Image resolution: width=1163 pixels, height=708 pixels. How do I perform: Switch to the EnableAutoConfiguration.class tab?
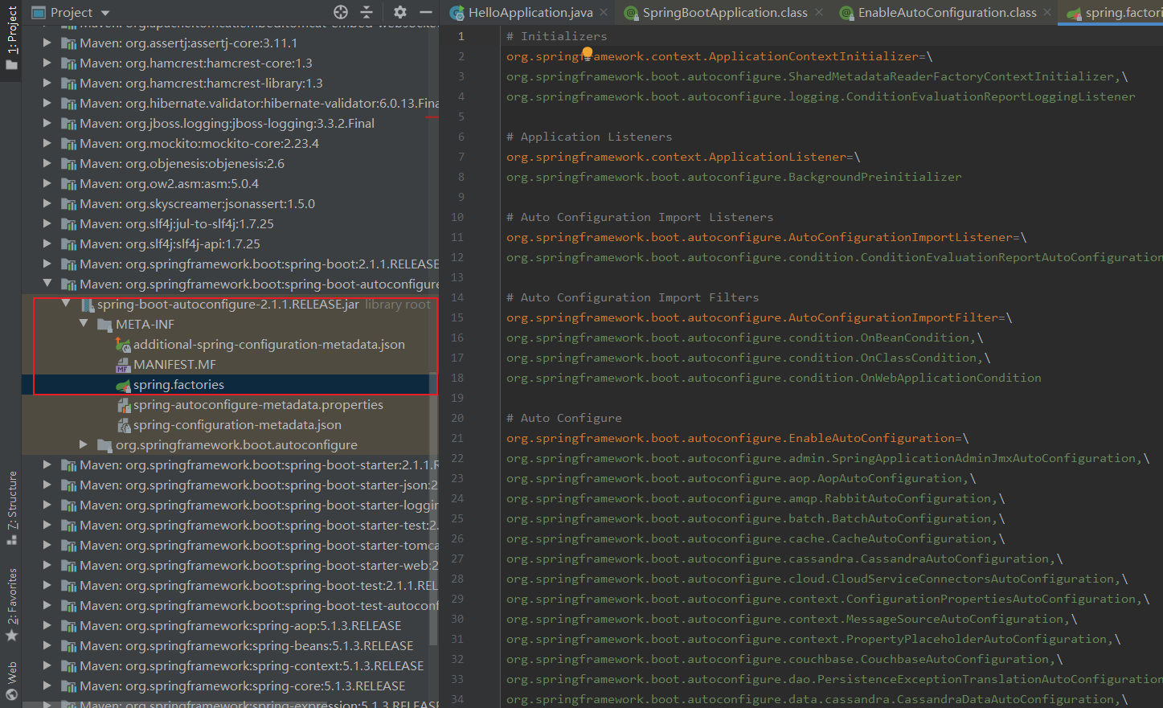point(946,12)
